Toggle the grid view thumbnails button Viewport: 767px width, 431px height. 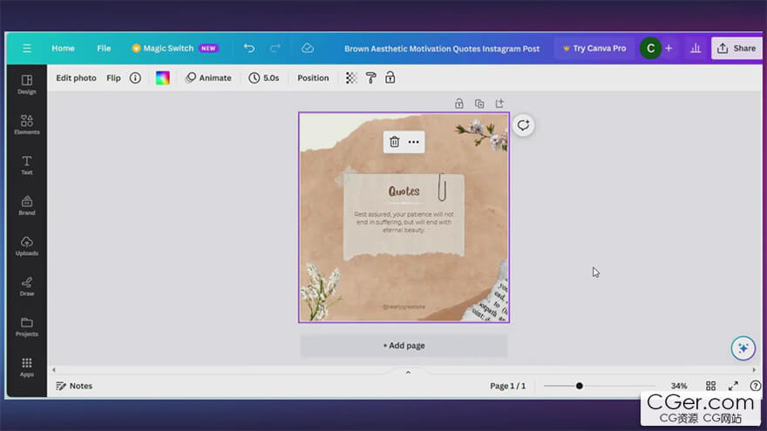click(710, 386)
